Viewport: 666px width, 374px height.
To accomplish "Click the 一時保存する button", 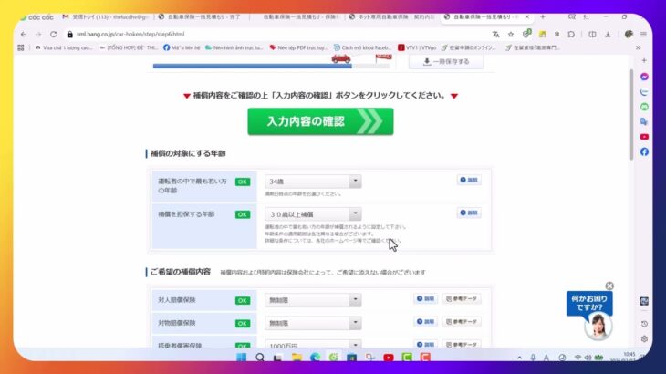I will pyautogui.click(x=452, y=61).
